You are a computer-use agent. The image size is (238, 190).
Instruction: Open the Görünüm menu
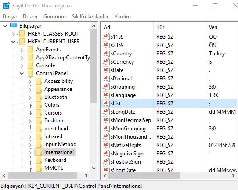tap(54, 17)
